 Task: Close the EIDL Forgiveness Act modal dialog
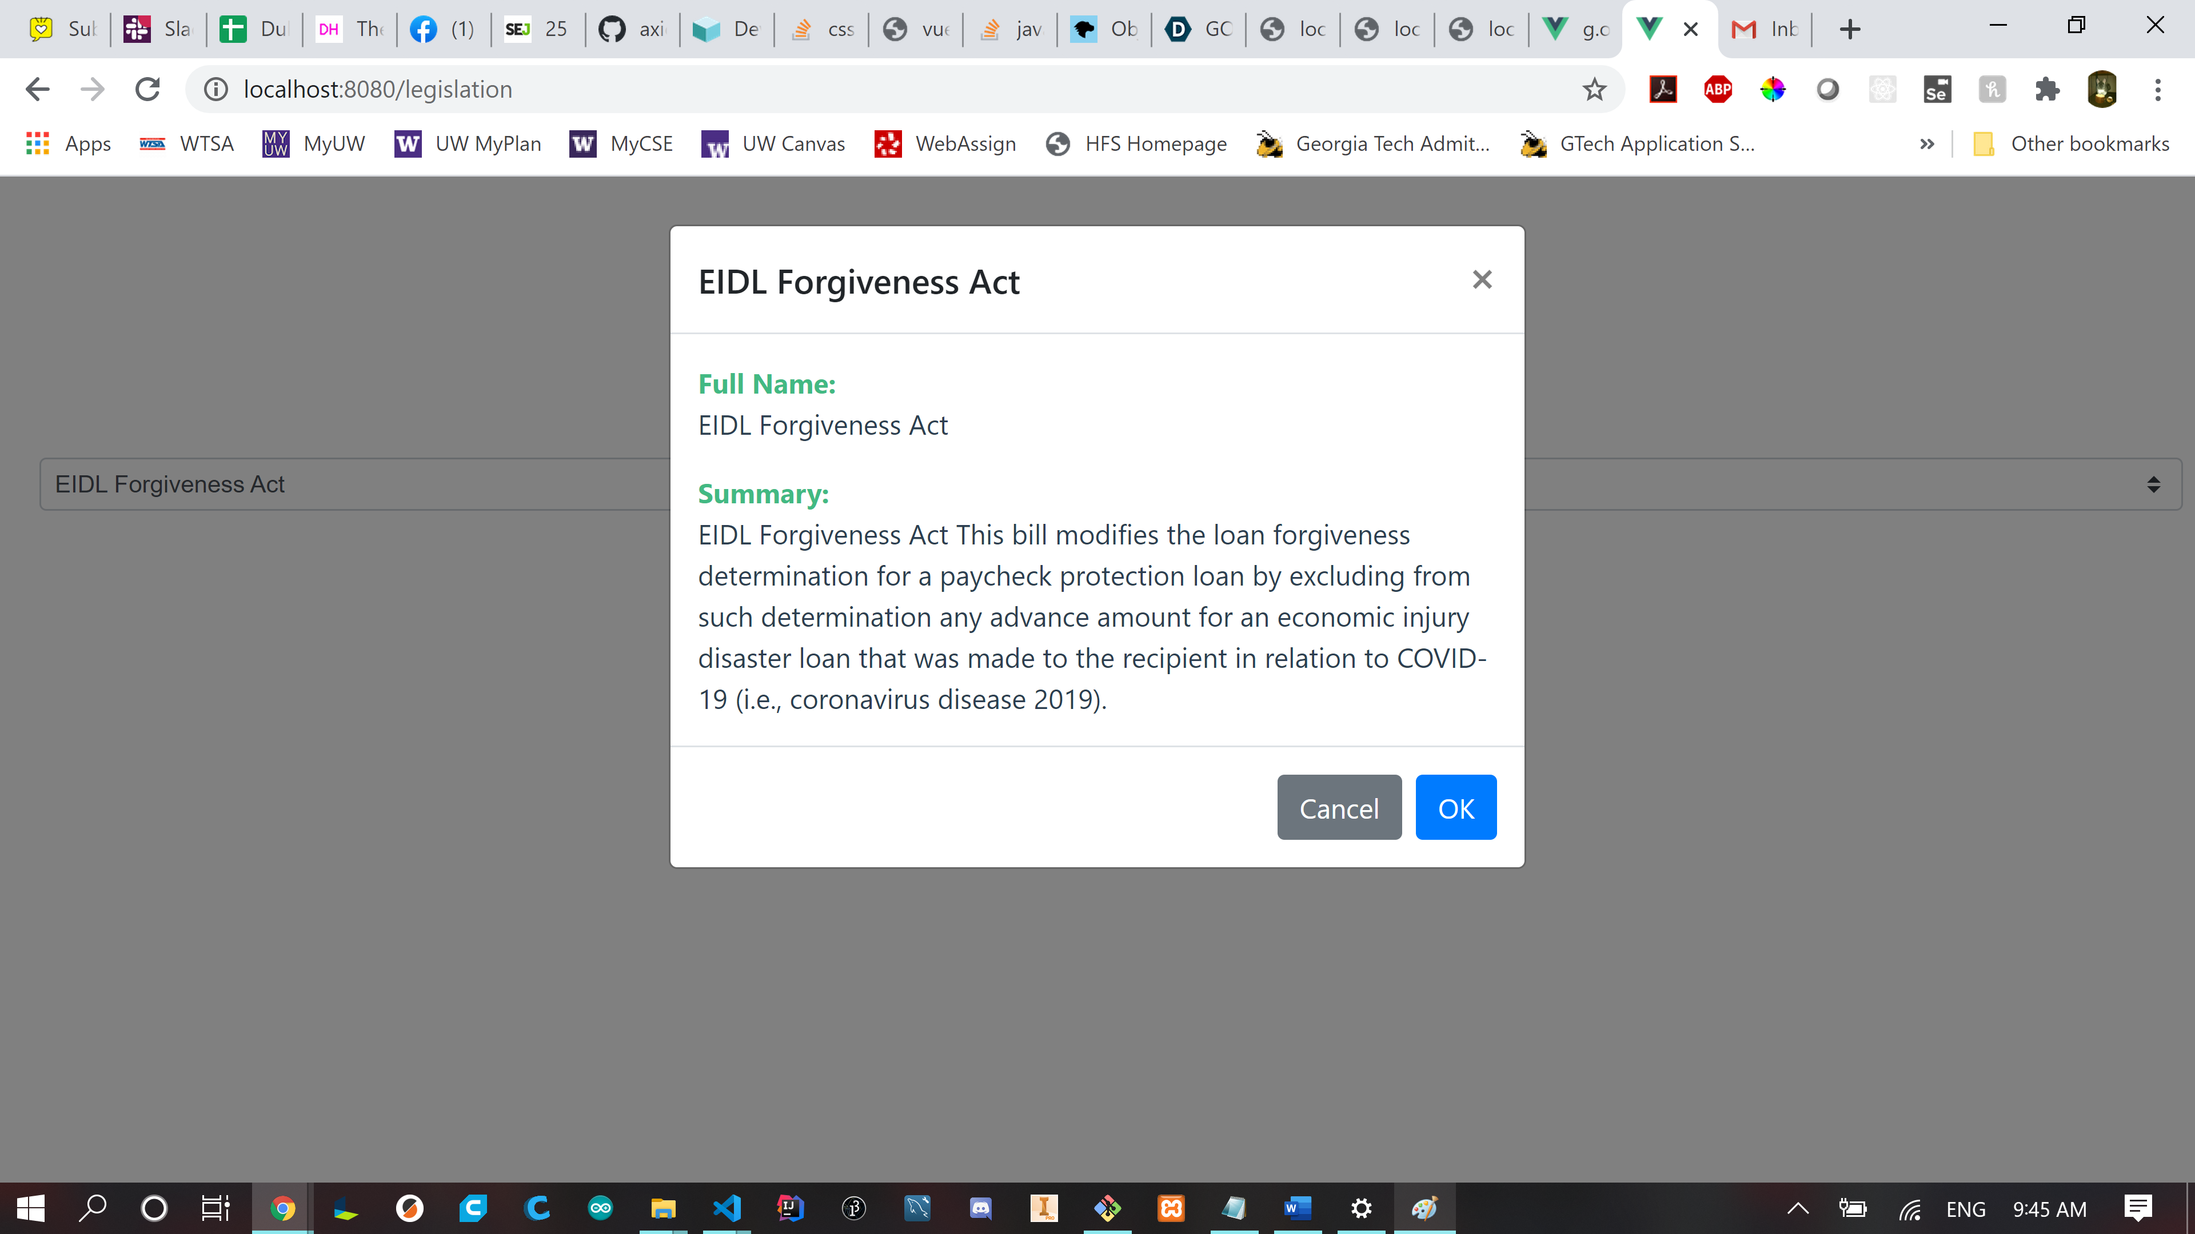point(1482,279)
